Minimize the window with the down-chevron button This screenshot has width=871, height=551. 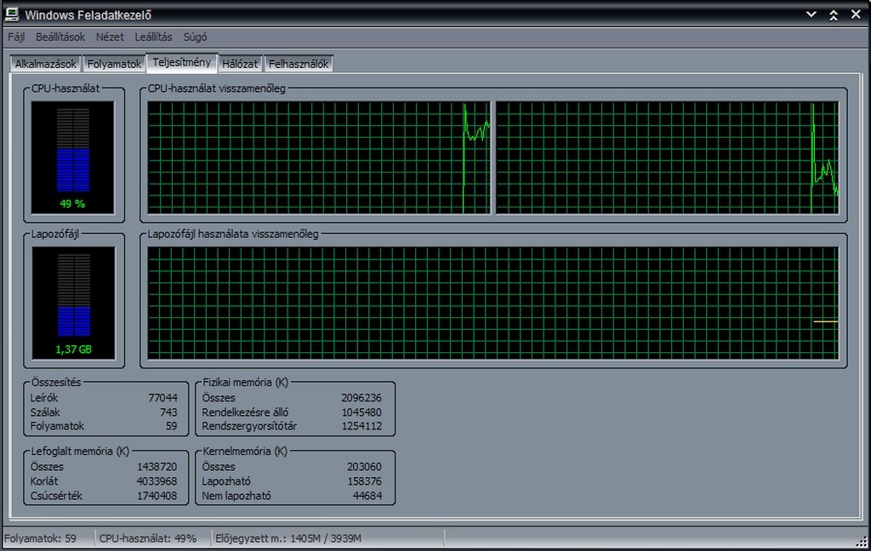tap(811, 14)
